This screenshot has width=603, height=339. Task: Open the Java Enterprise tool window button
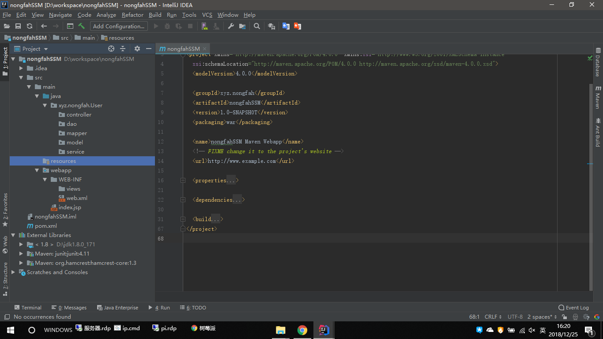coord(117,308)
